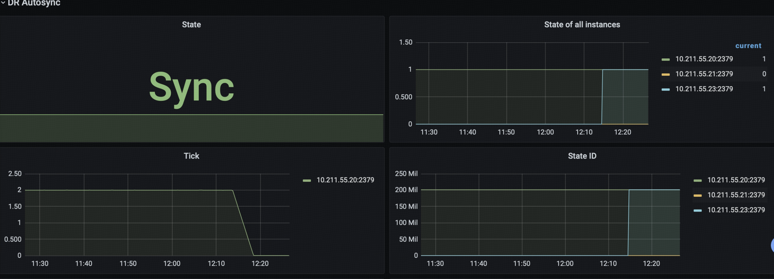
Task: Click the 2.50 label on Tick graph axis
Action: point(15,173)
